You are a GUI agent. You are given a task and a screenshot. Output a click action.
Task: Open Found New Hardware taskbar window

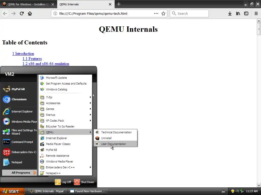(x=88, y=191)
